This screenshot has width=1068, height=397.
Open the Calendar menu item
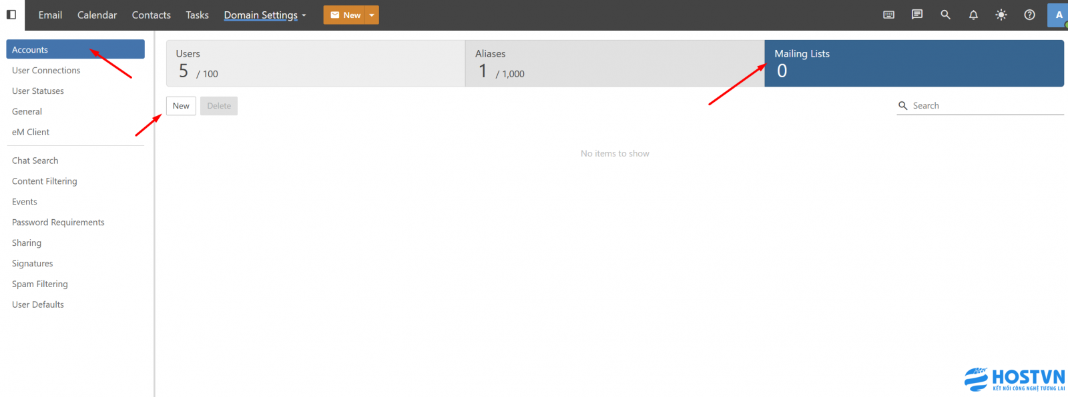(x=97, y=15)
